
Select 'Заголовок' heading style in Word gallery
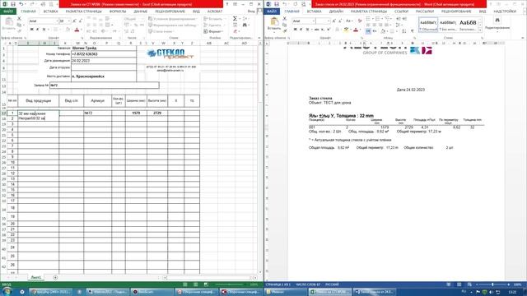pyautogui.click(x=468, y=25)
